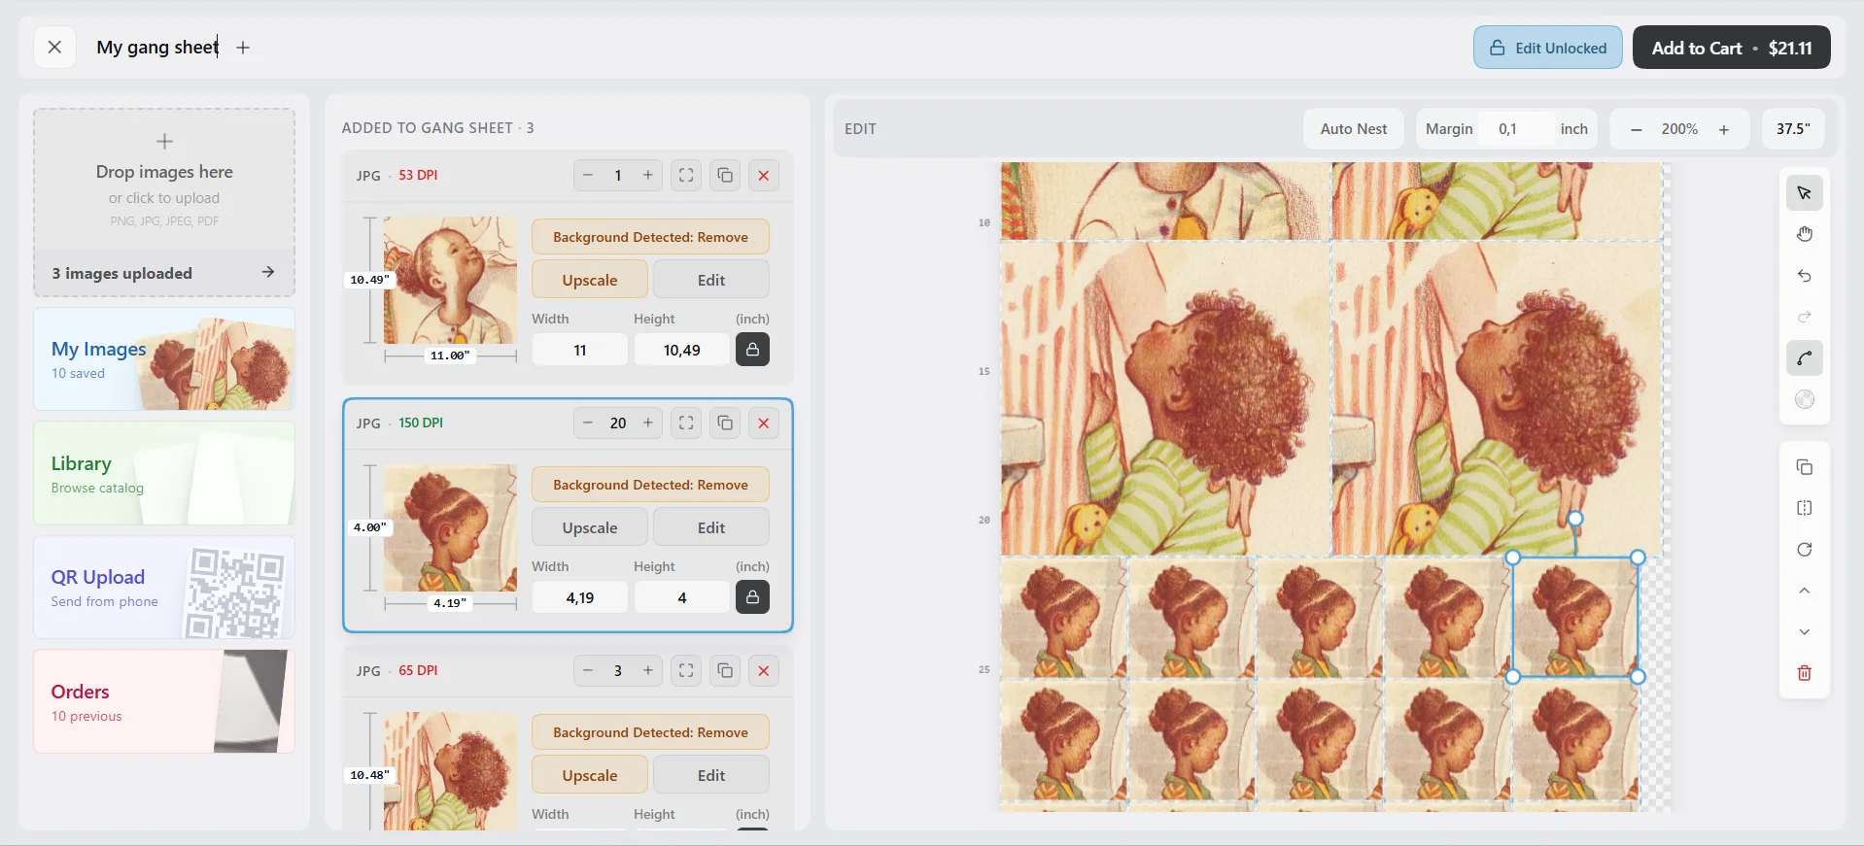Click the 37.5" sheet size button
The width and height of the screenshot is (1864, 846).
(x=1793, y=128)
